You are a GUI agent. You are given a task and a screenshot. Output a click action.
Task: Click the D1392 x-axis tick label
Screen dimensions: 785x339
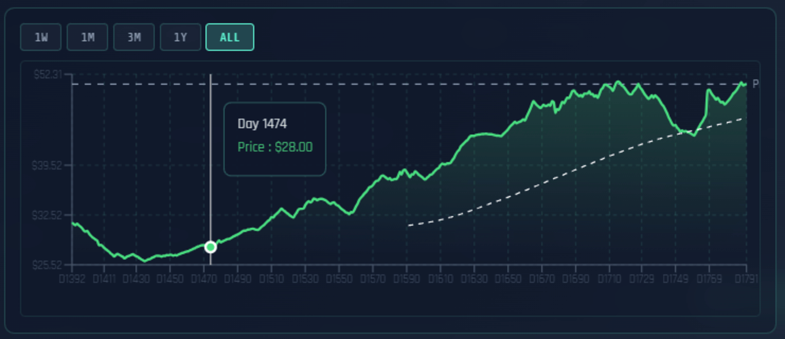72,279
